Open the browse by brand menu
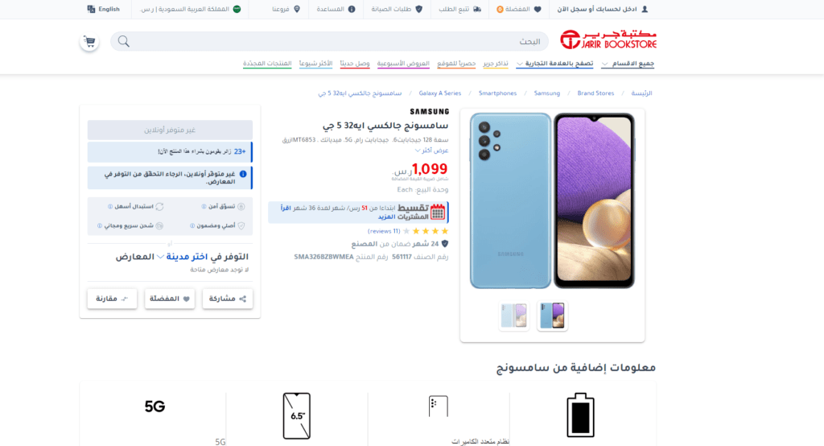 (x=554, y=64)
